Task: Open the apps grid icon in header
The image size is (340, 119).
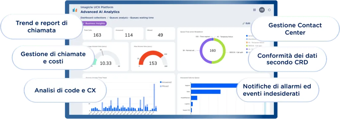Action: tap(254, 10)
